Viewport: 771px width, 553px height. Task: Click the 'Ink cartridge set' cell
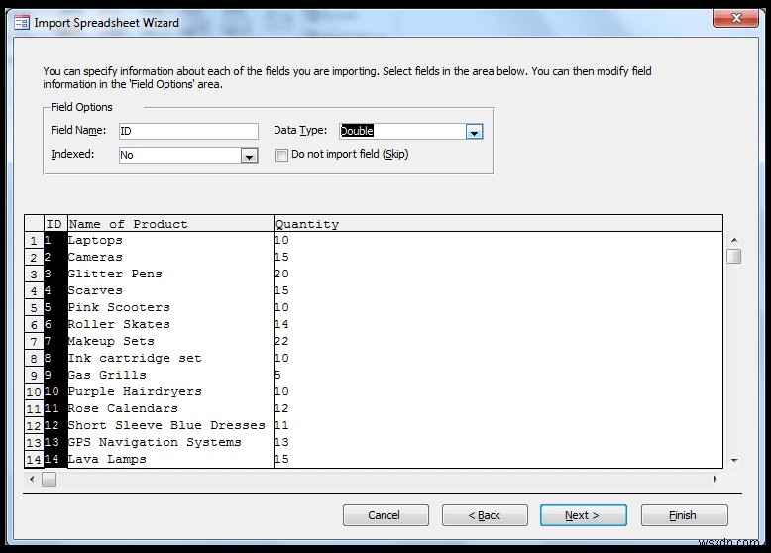[170, 358]
